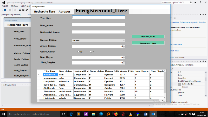Click the ActiveBorder color swatch in Properties
208x117 pixels.
(x=179, y=84)
